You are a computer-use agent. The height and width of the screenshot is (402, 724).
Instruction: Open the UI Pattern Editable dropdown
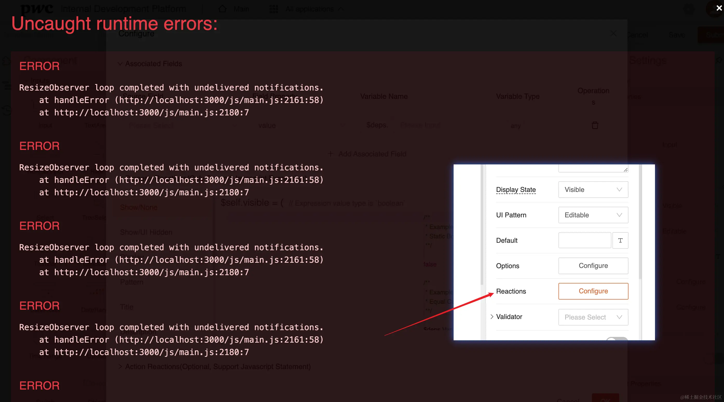click(x=593, y=215)
